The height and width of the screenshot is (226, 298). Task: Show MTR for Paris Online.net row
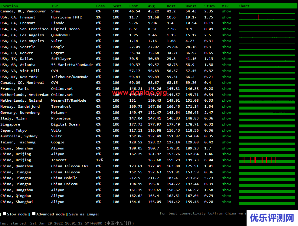226,89
